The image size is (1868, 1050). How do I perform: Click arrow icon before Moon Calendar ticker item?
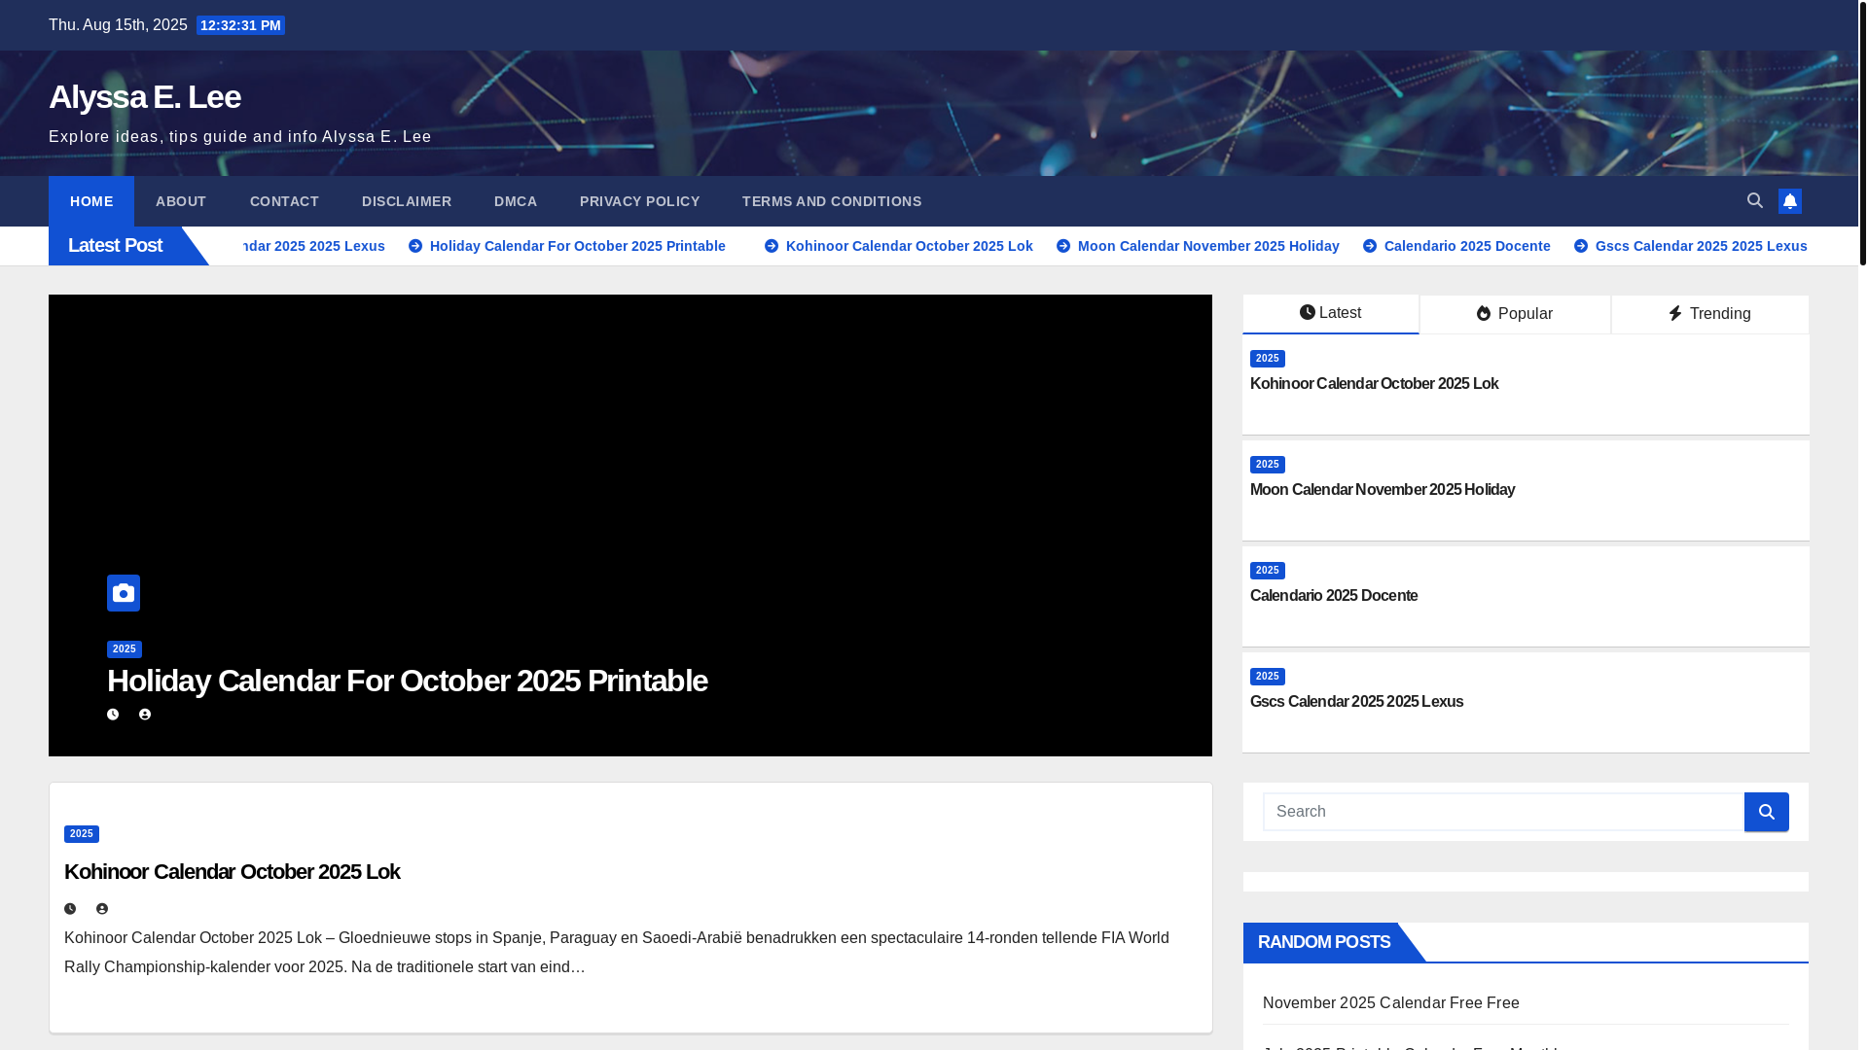[x=1063, y=246]
